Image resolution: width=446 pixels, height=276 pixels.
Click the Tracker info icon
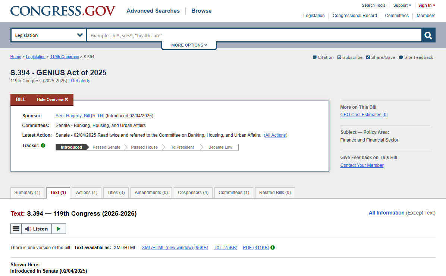[43, 146]
